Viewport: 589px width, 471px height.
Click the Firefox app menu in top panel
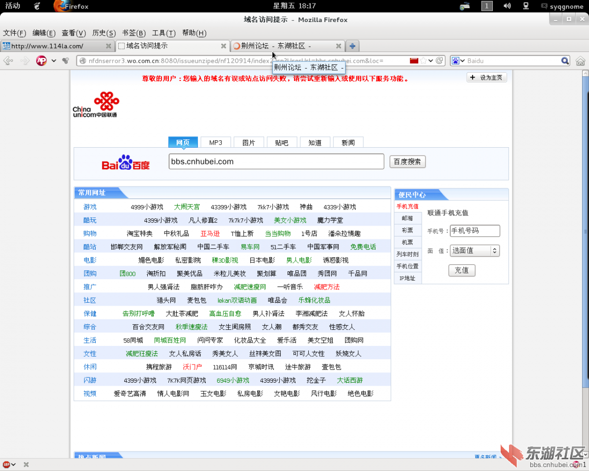(x=71, y=6)
